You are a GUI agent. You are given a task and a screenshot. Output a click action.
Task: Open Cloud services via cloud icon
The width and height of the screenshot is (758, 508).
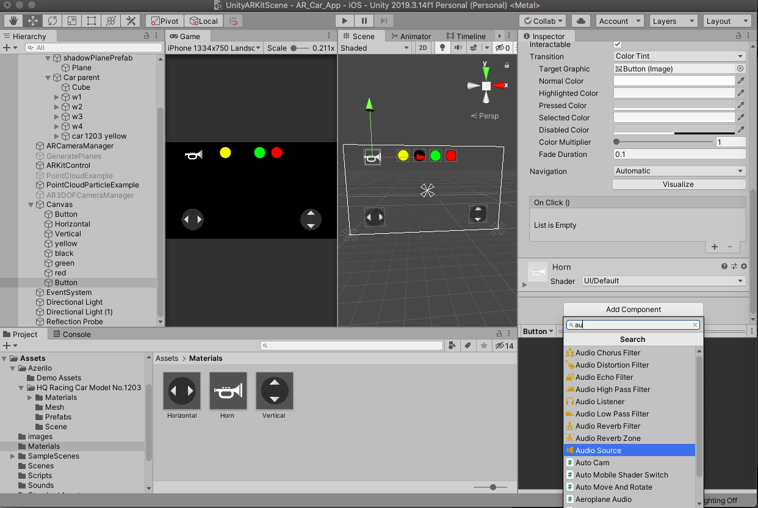(x=581, y=21)
